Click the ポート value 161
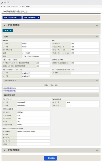Image resolution: width=102 pixels, height=162 pixels. pos(18,122)
